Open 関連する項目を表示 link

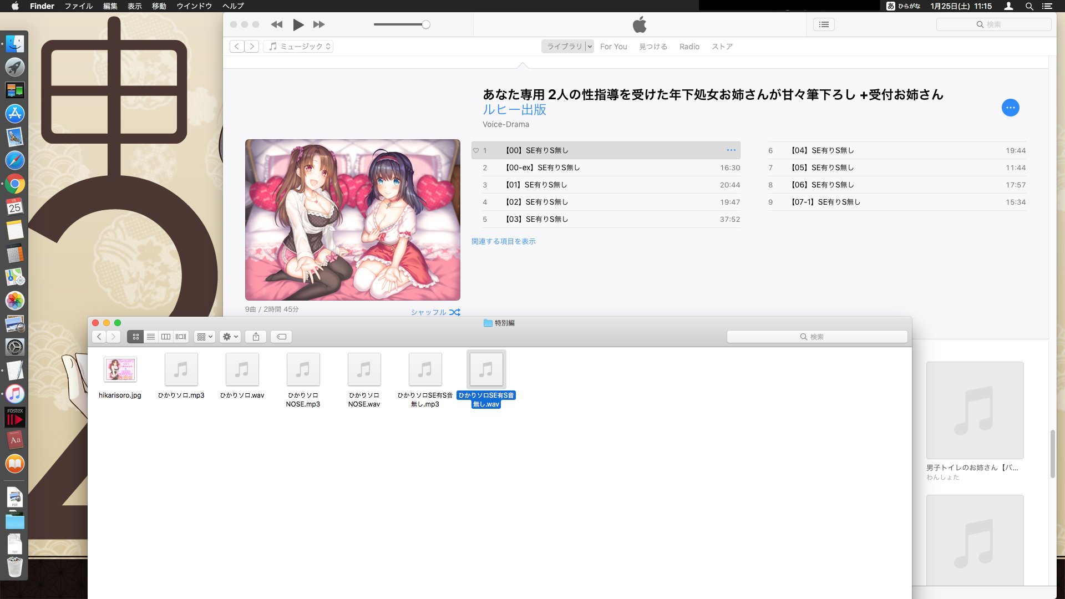[x=503, y=241]
